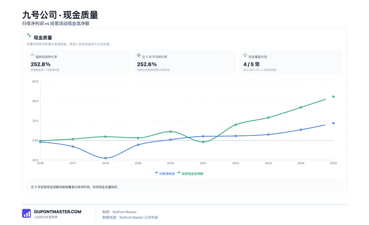Click the 252.8% latest cash conversion value
The height and width of the screenshot is (225, 369).
click(40, 64)
